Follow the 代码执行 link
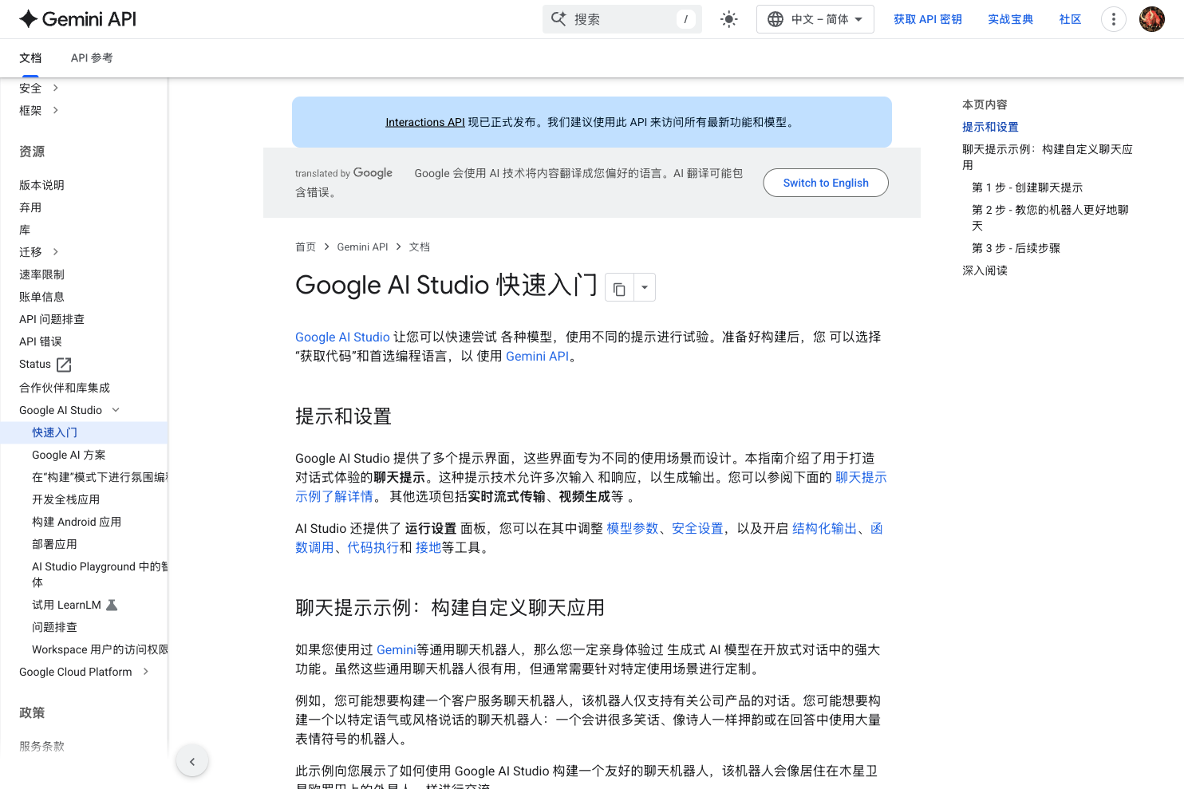Screen dimensions: 1184x789 click(x=373, y=547)
